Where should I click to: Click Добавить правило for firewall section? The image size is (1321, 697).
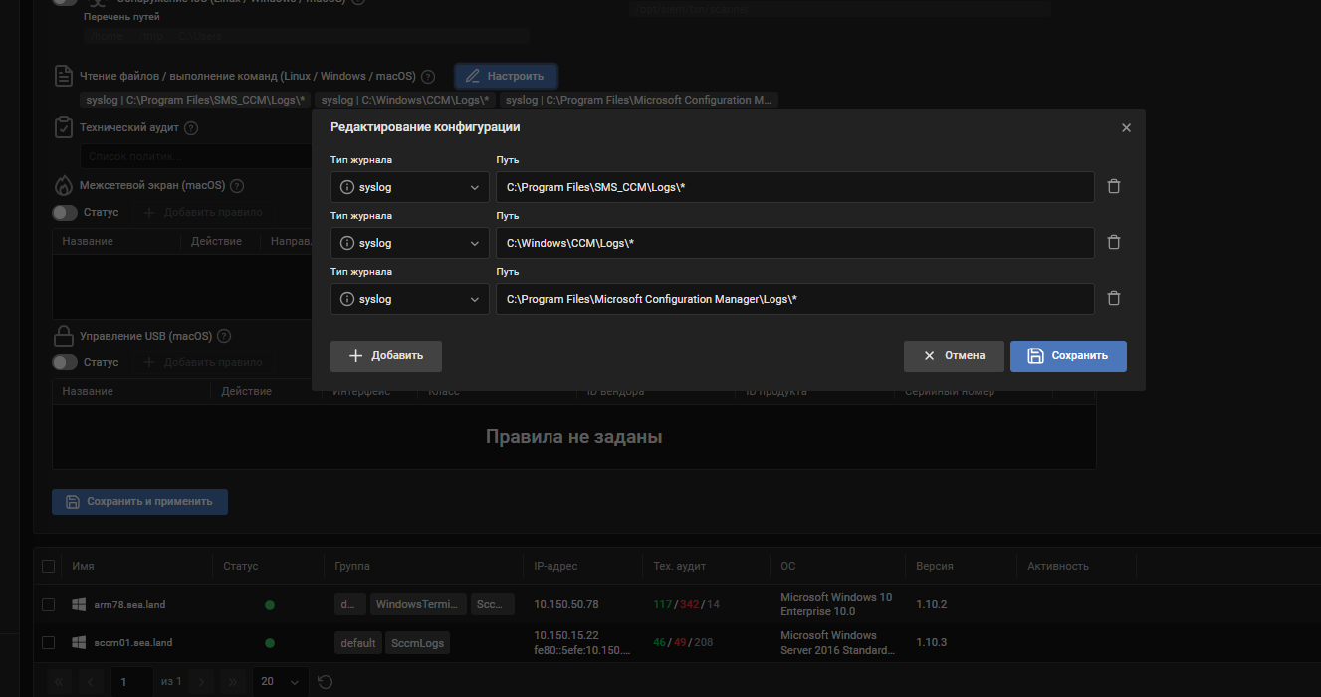pos(203,213)
